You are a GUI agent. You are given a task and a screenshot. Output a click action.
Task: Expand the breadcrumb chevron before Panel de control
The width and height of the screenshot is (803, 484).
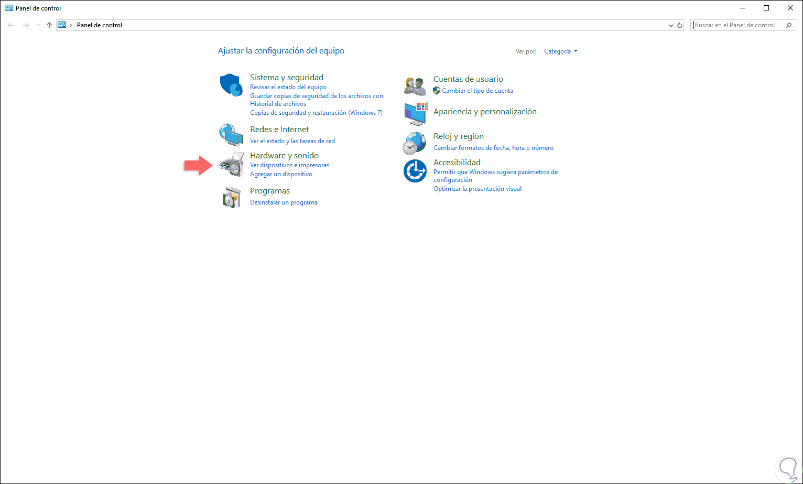tap(71, 25)
